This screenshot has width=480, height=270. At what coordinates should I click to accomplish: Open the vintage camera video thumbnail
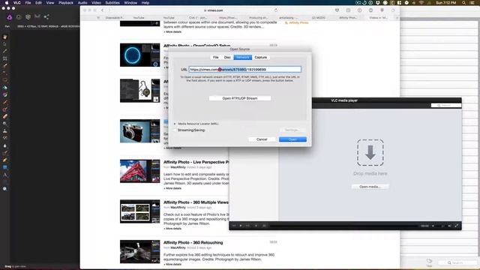tap(140, 131)
